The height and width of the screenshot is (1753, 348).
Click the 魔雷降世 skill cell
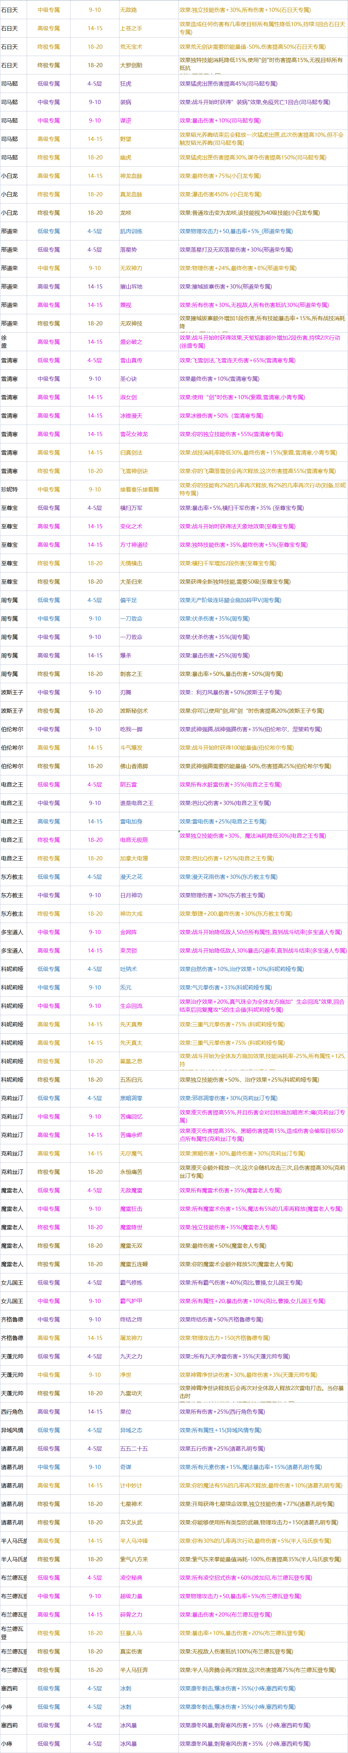(131, 1227)
